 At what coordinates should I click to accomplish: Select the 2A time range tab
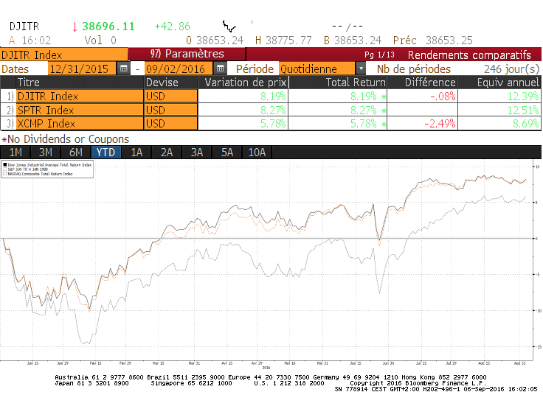point(166,153)
